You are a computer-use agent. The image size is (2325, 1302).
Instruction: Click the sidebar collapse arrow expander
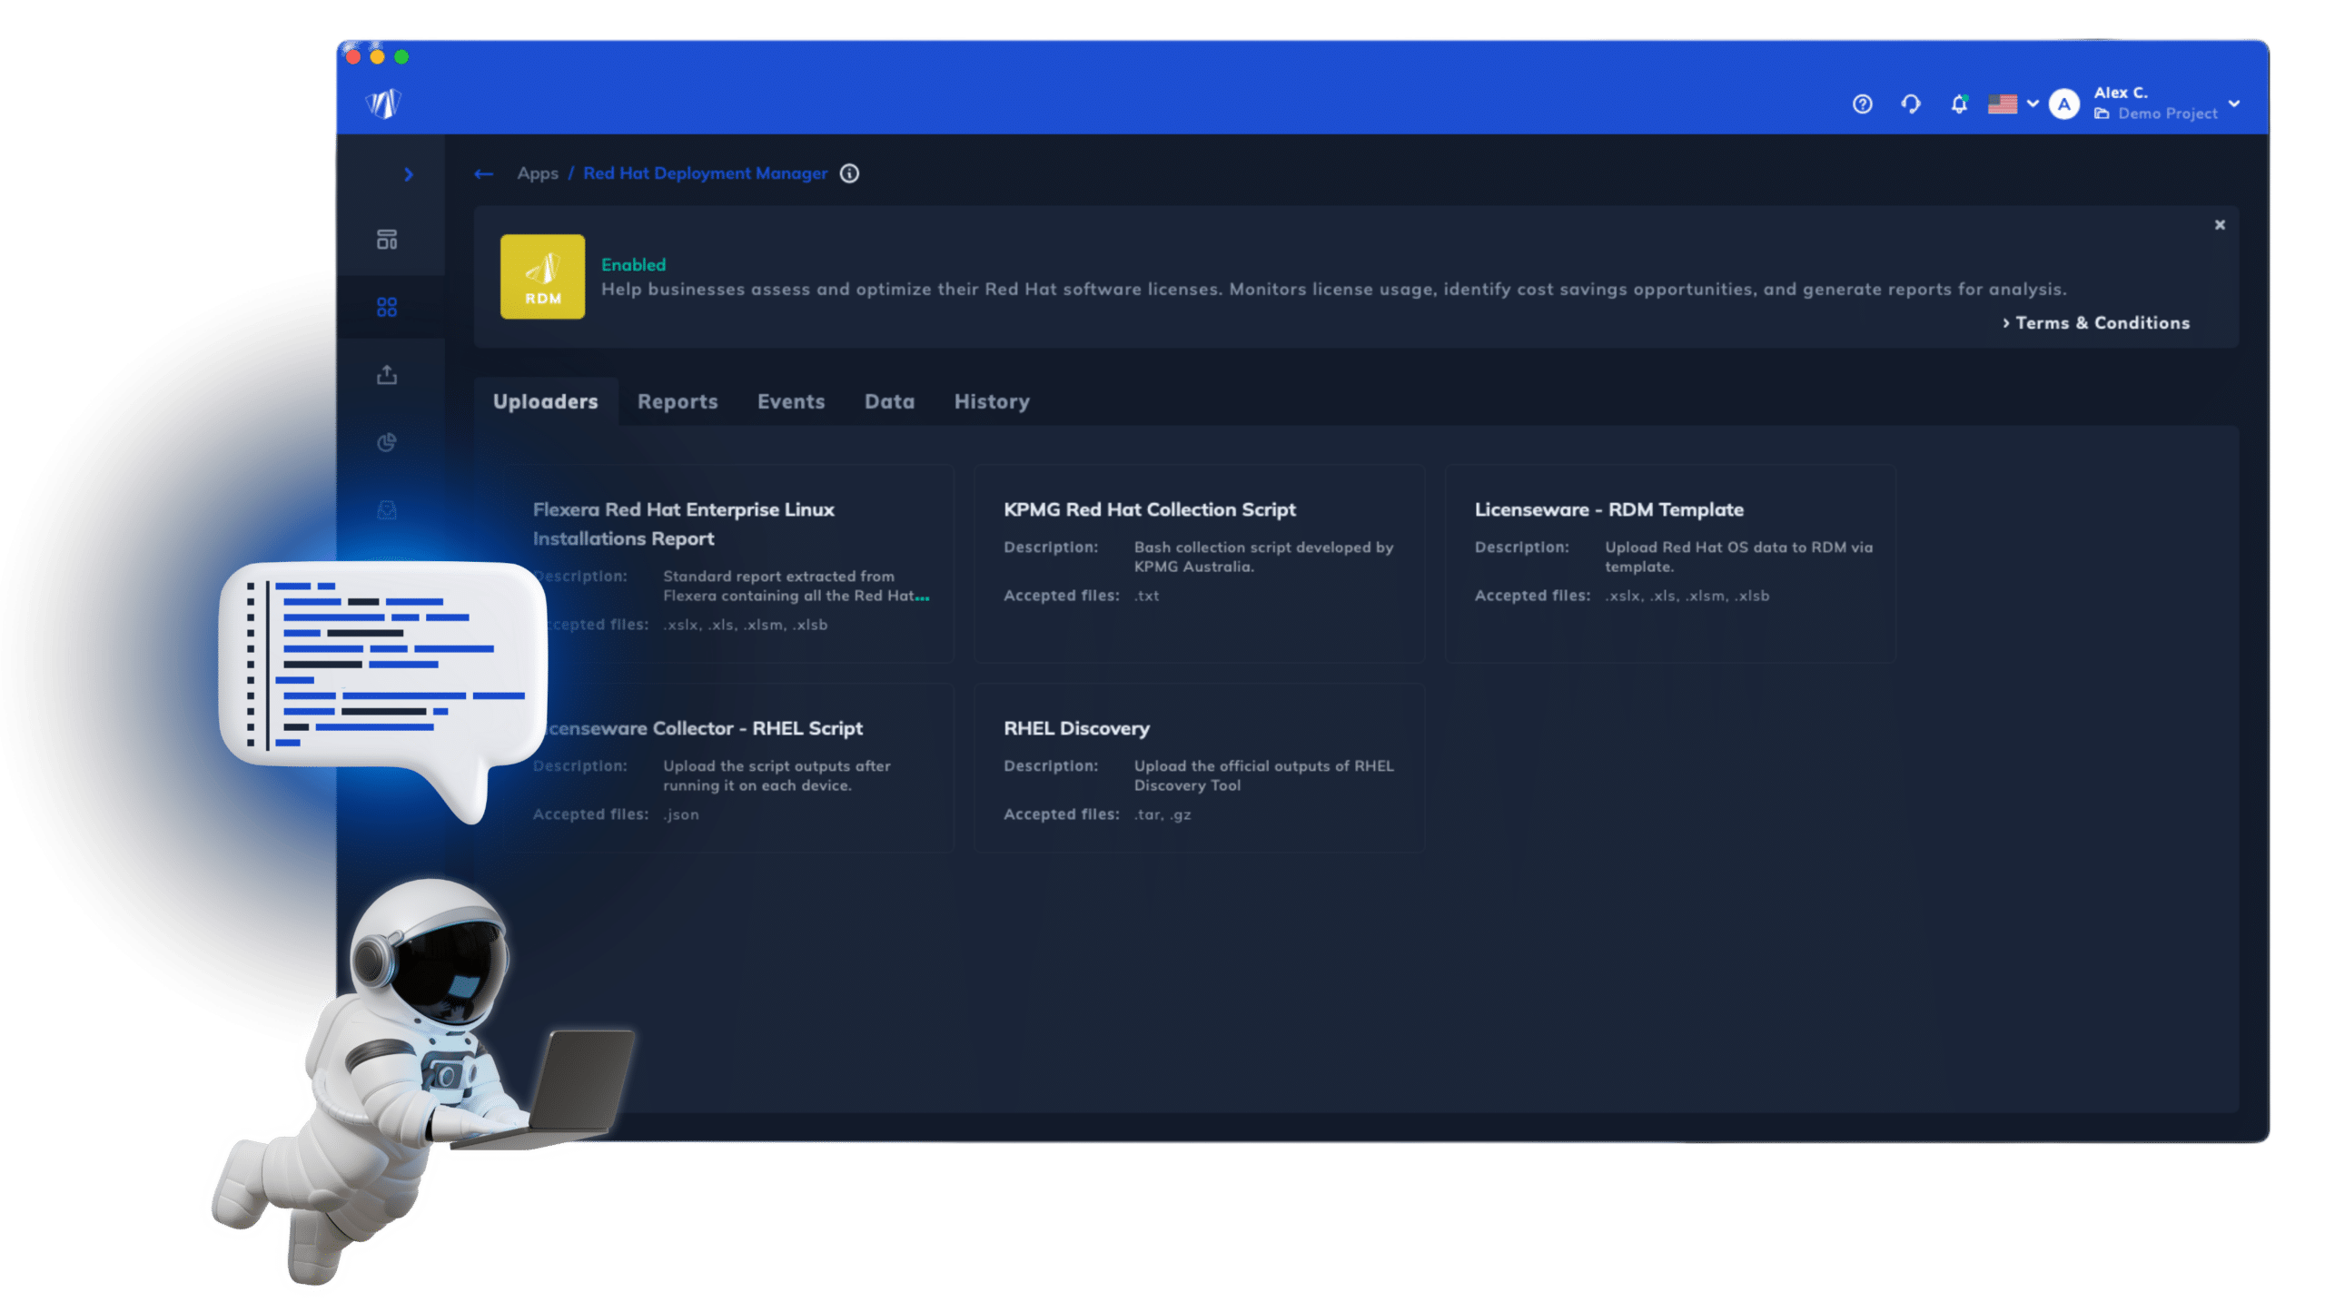pyautogui.click(x=409, y=174)
